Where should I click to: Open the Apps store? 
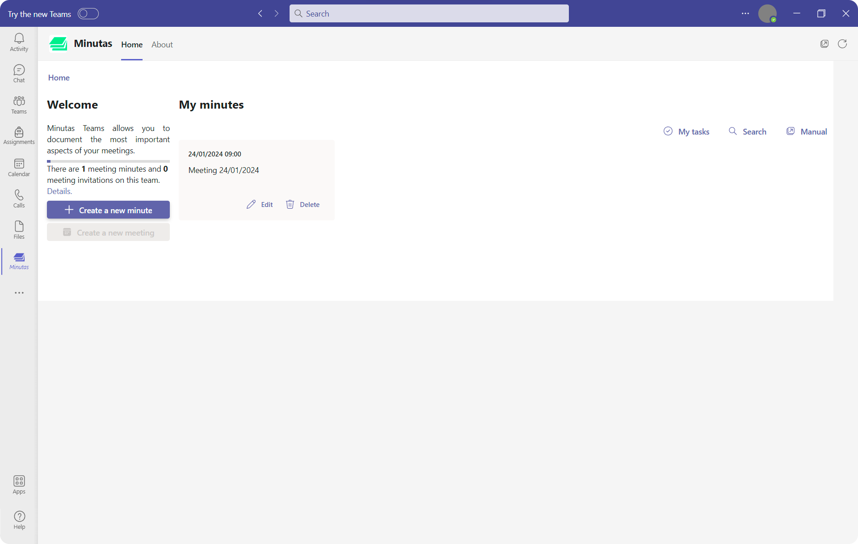[x=19, y=485]
